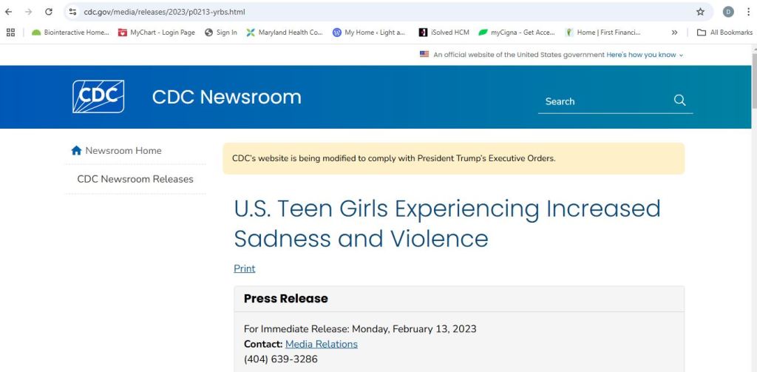This screenshot has height=372, width=757.
Task: Select CDC Newsroom Releases in sidebar
Action: coord(135,179)
